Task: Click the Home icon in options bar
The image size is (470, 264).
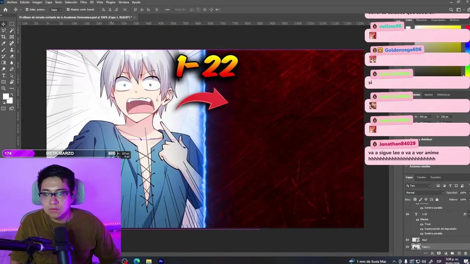Action: 5,10
